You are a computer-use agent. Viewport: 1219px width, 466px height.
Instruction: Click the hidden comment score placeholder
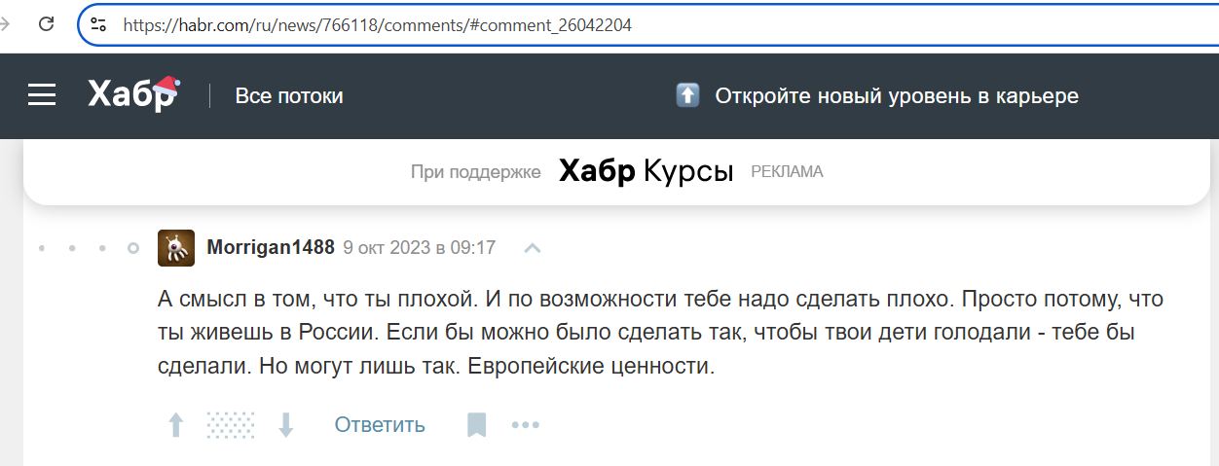pyautogui.click(x=231, y=425)
